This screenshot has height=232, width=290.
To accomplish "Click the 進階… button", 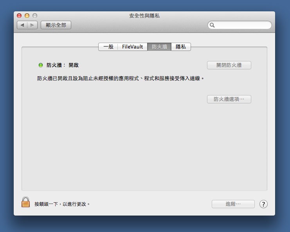I will click(x=233, y=204).
